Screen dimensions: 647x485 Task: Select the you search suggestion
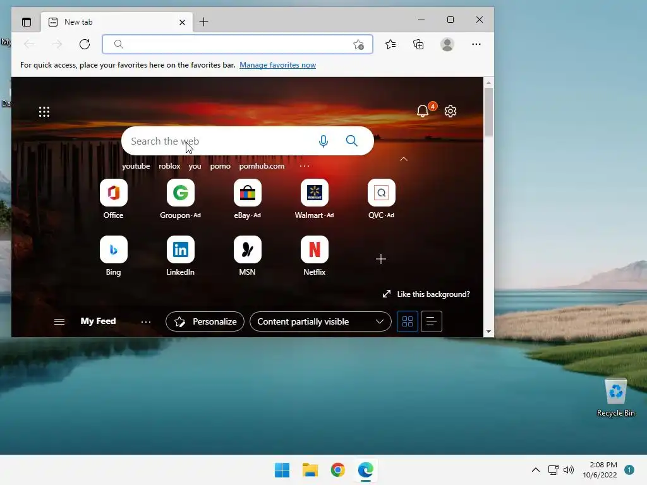(195, 166)
